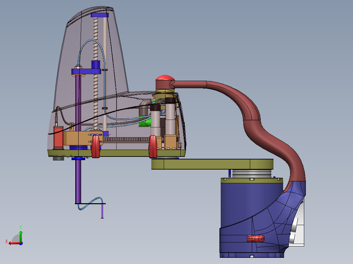Select the red-orange motor at the arm's left end
This screenshot has height=264, width=353.
click(x=58, y=138)
